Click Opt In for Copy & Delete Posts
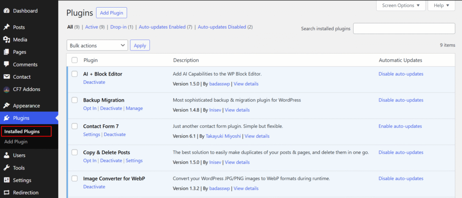The image size is (462, 198). (90, 161)
